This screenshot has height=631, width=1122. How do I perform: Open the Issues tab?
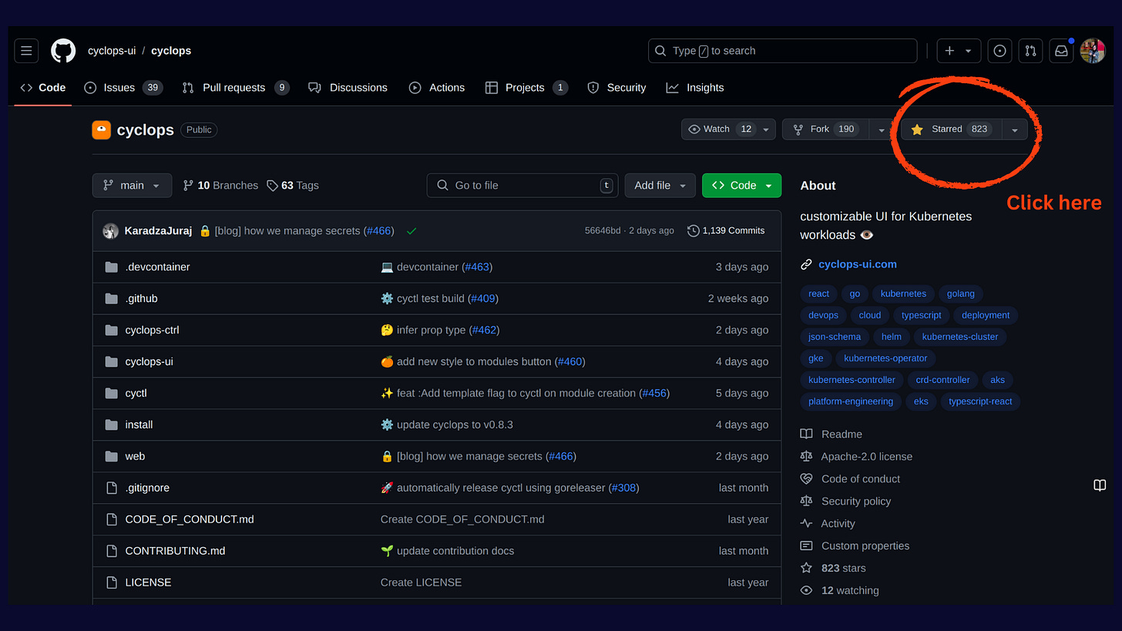(x=123, y=88)
